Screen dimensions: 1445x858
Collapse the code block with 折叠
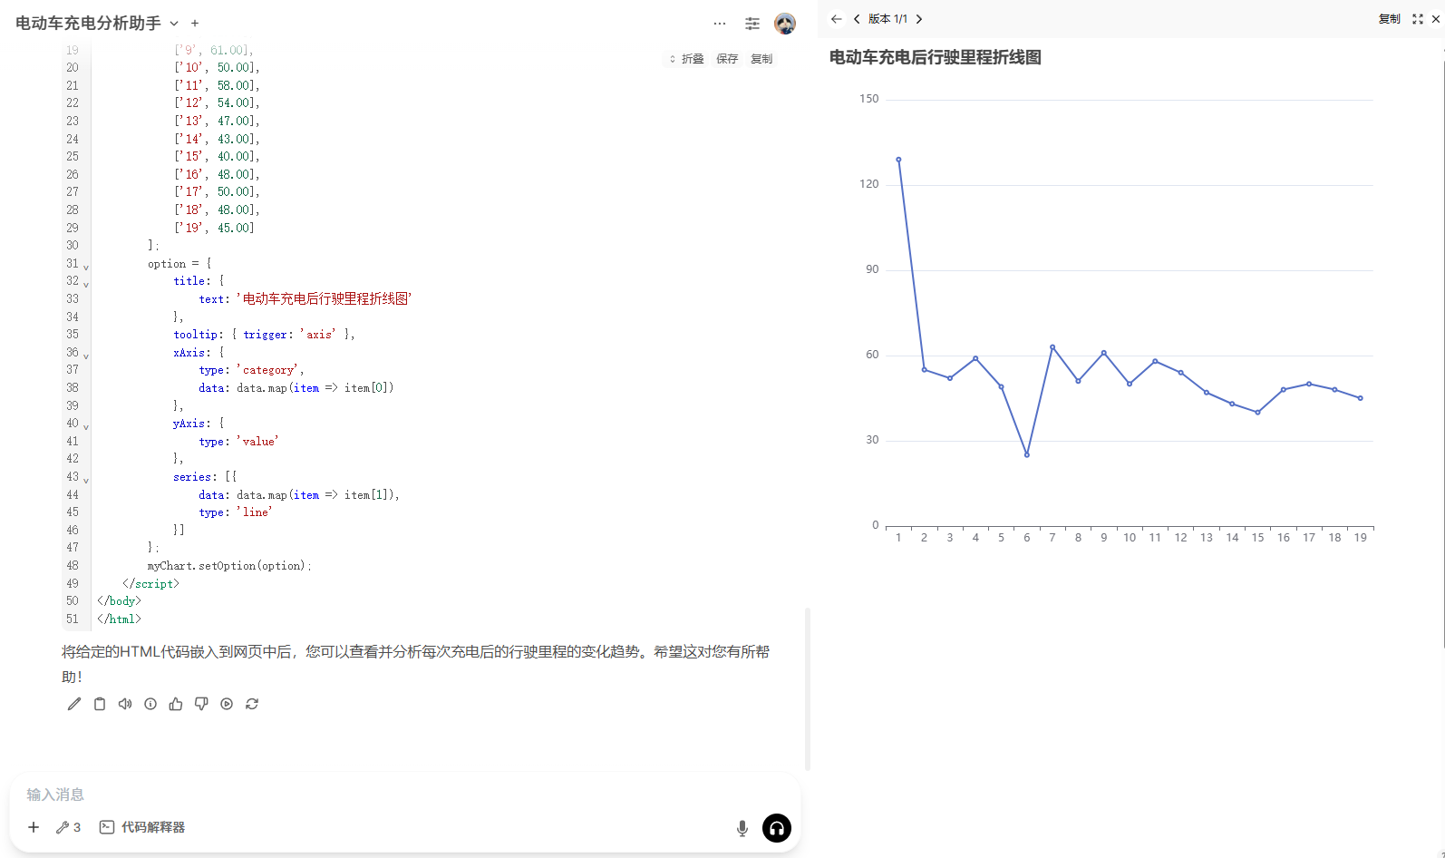[687, 59]
